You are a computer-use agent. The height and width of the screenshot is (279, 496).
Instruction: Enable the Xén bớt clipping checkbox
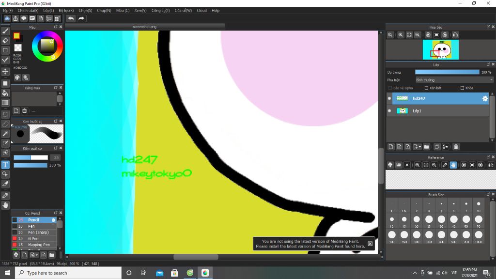(x=426, y=88)
